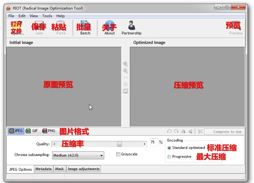Click the Compress to size button

pyautogui.click(x=224, y=131)
